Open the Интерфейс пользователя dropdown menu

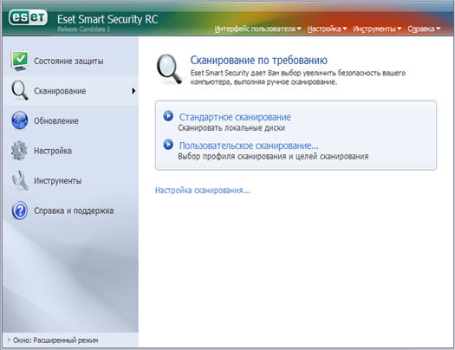click(257, 29)
